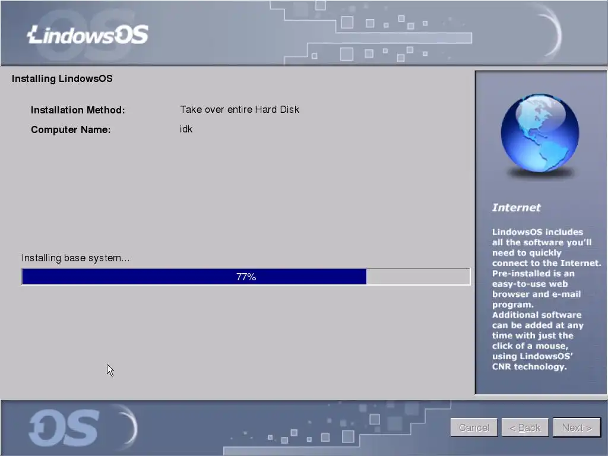Click the LindowsOS logo in header

click(88, 34)
